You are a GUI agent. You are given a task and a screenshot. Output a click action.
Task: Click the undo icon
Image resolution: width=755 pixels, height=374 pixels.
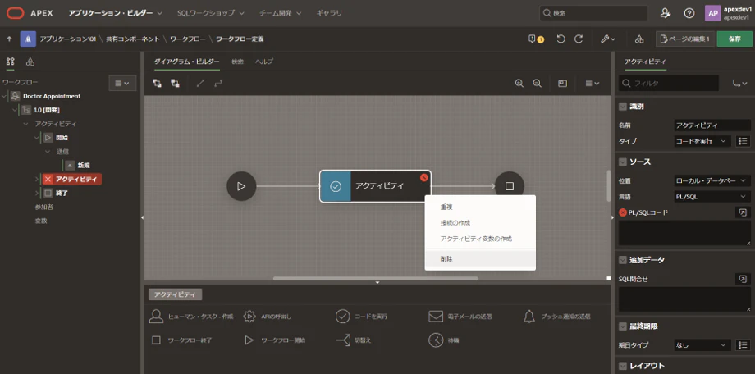pos(561,39)
